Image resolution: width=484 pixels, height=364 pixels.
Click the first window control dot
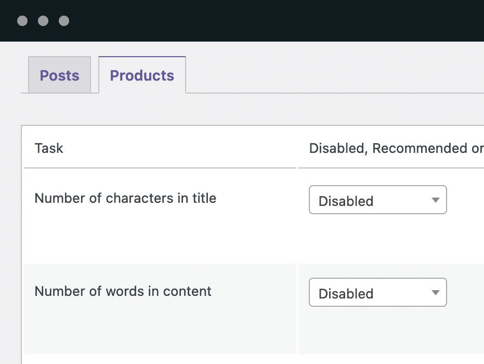coord(22,21)
